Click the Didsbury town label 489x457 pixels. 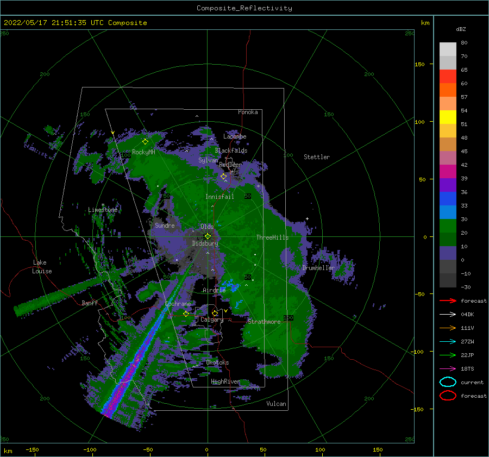205,243
